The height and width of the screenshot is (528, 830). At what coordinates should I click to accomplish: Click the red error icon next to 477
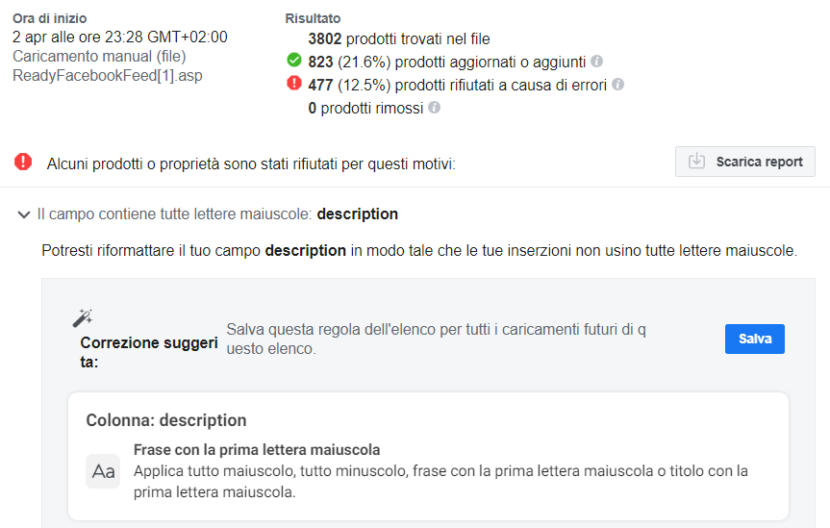click(x=294, y=84)
